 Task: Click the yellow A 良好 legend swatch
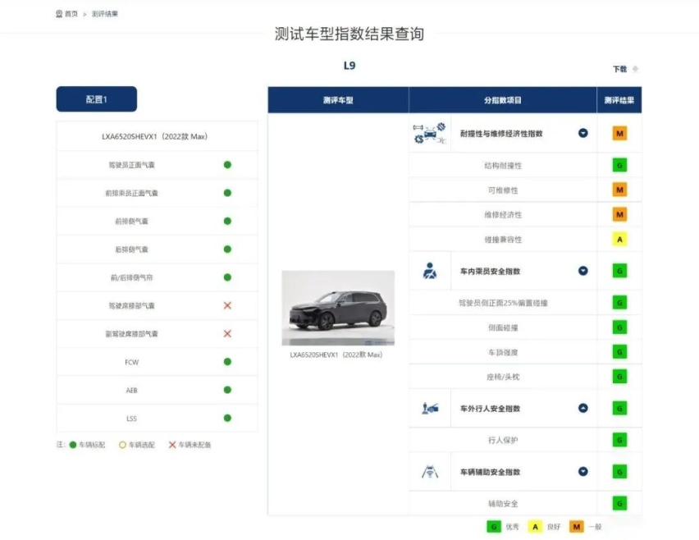pyautogui.click(x=535, y=527)
